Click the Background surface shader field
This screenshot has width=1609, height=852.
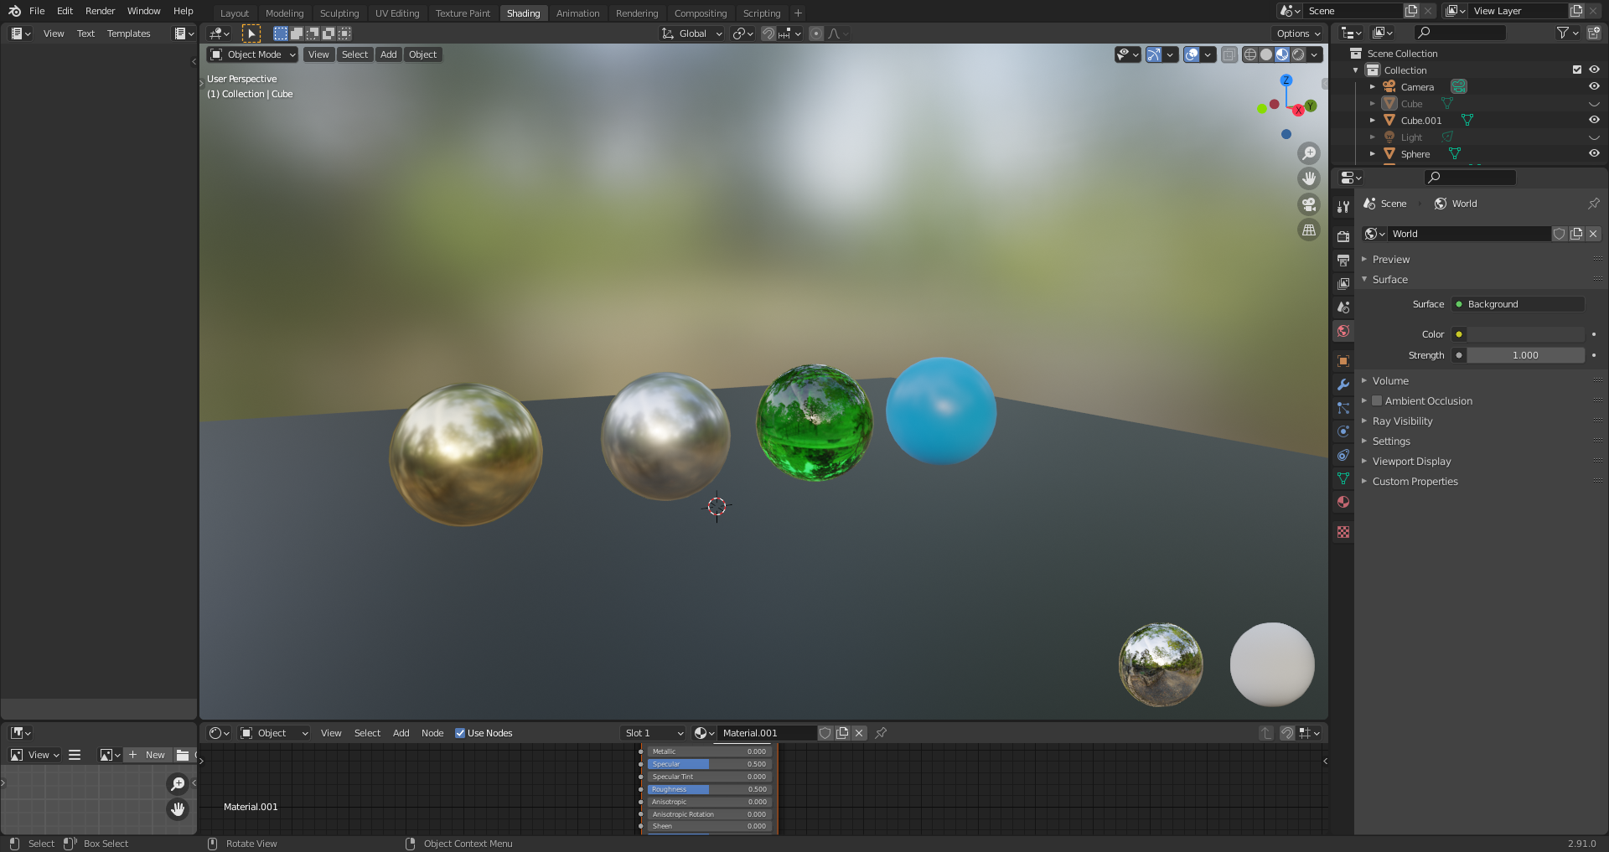click(x=1518, y=304)
